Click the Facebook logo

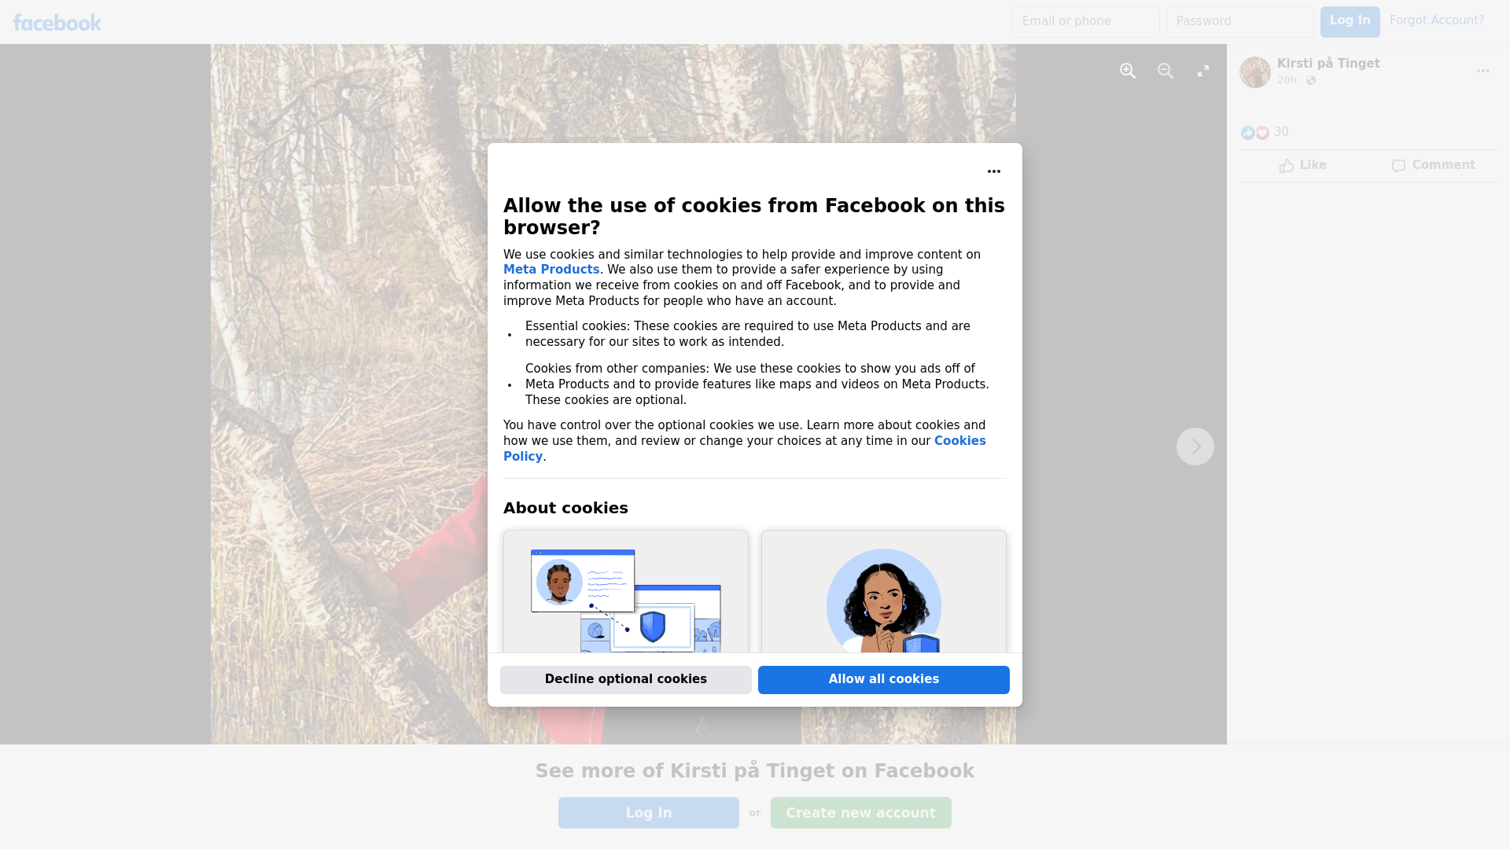pos(57,23)
